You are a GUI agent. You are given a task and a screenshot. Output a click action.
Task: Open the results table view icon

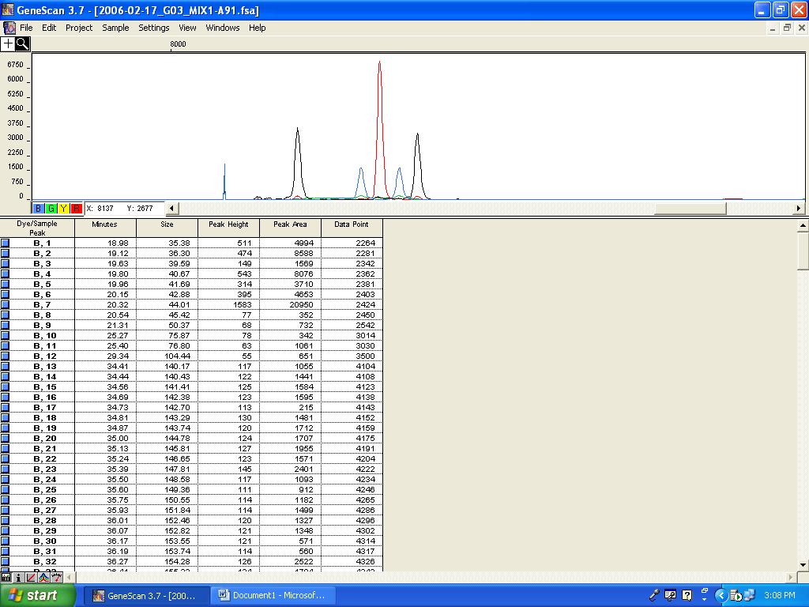pyautogui.click(x=6, y=577)
